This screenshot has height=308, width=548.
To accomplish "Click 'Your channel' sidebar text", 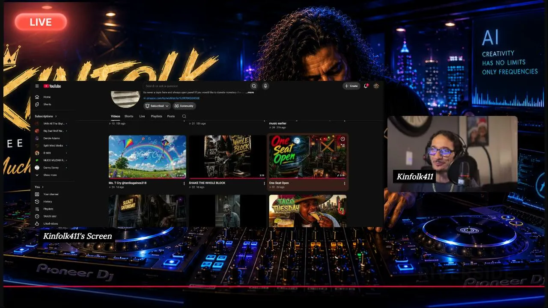I will (x=51, y=194).
